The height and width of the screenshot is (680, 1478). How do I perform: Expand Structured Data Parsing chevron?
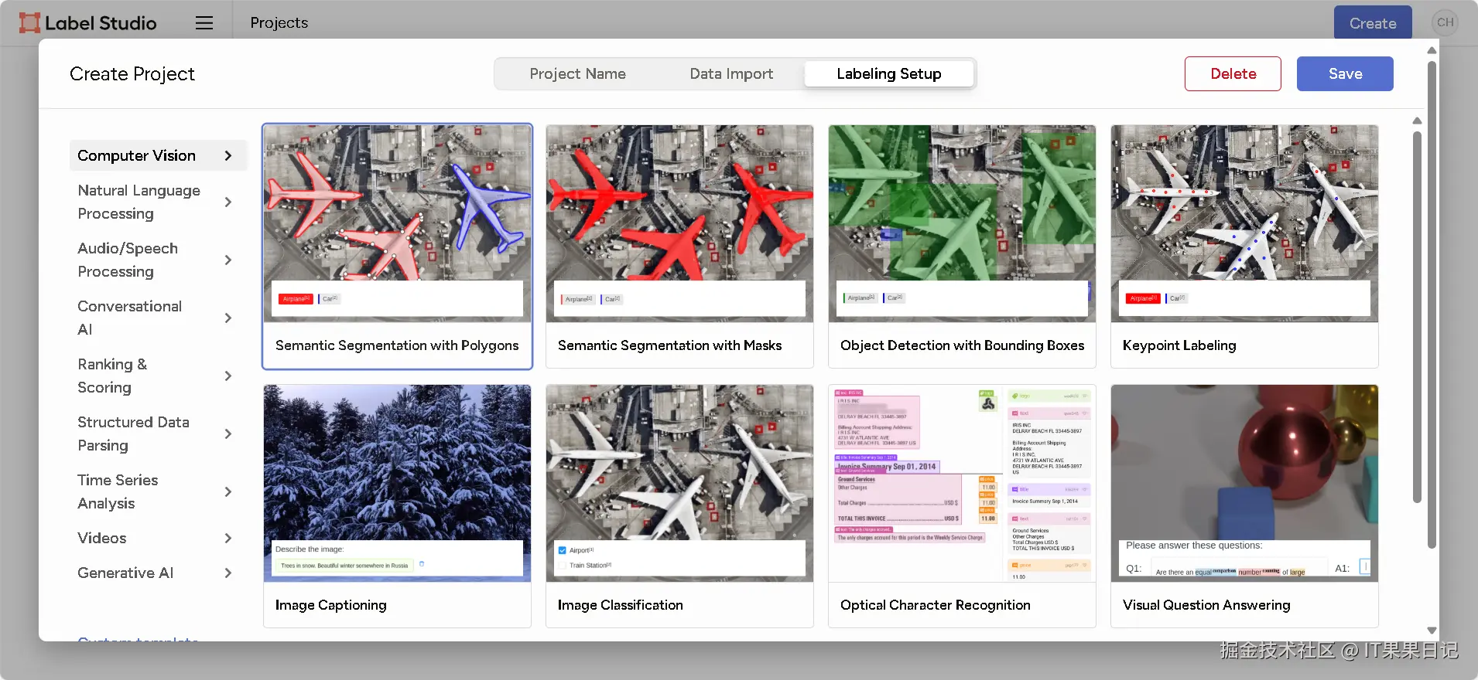[228, 433]
